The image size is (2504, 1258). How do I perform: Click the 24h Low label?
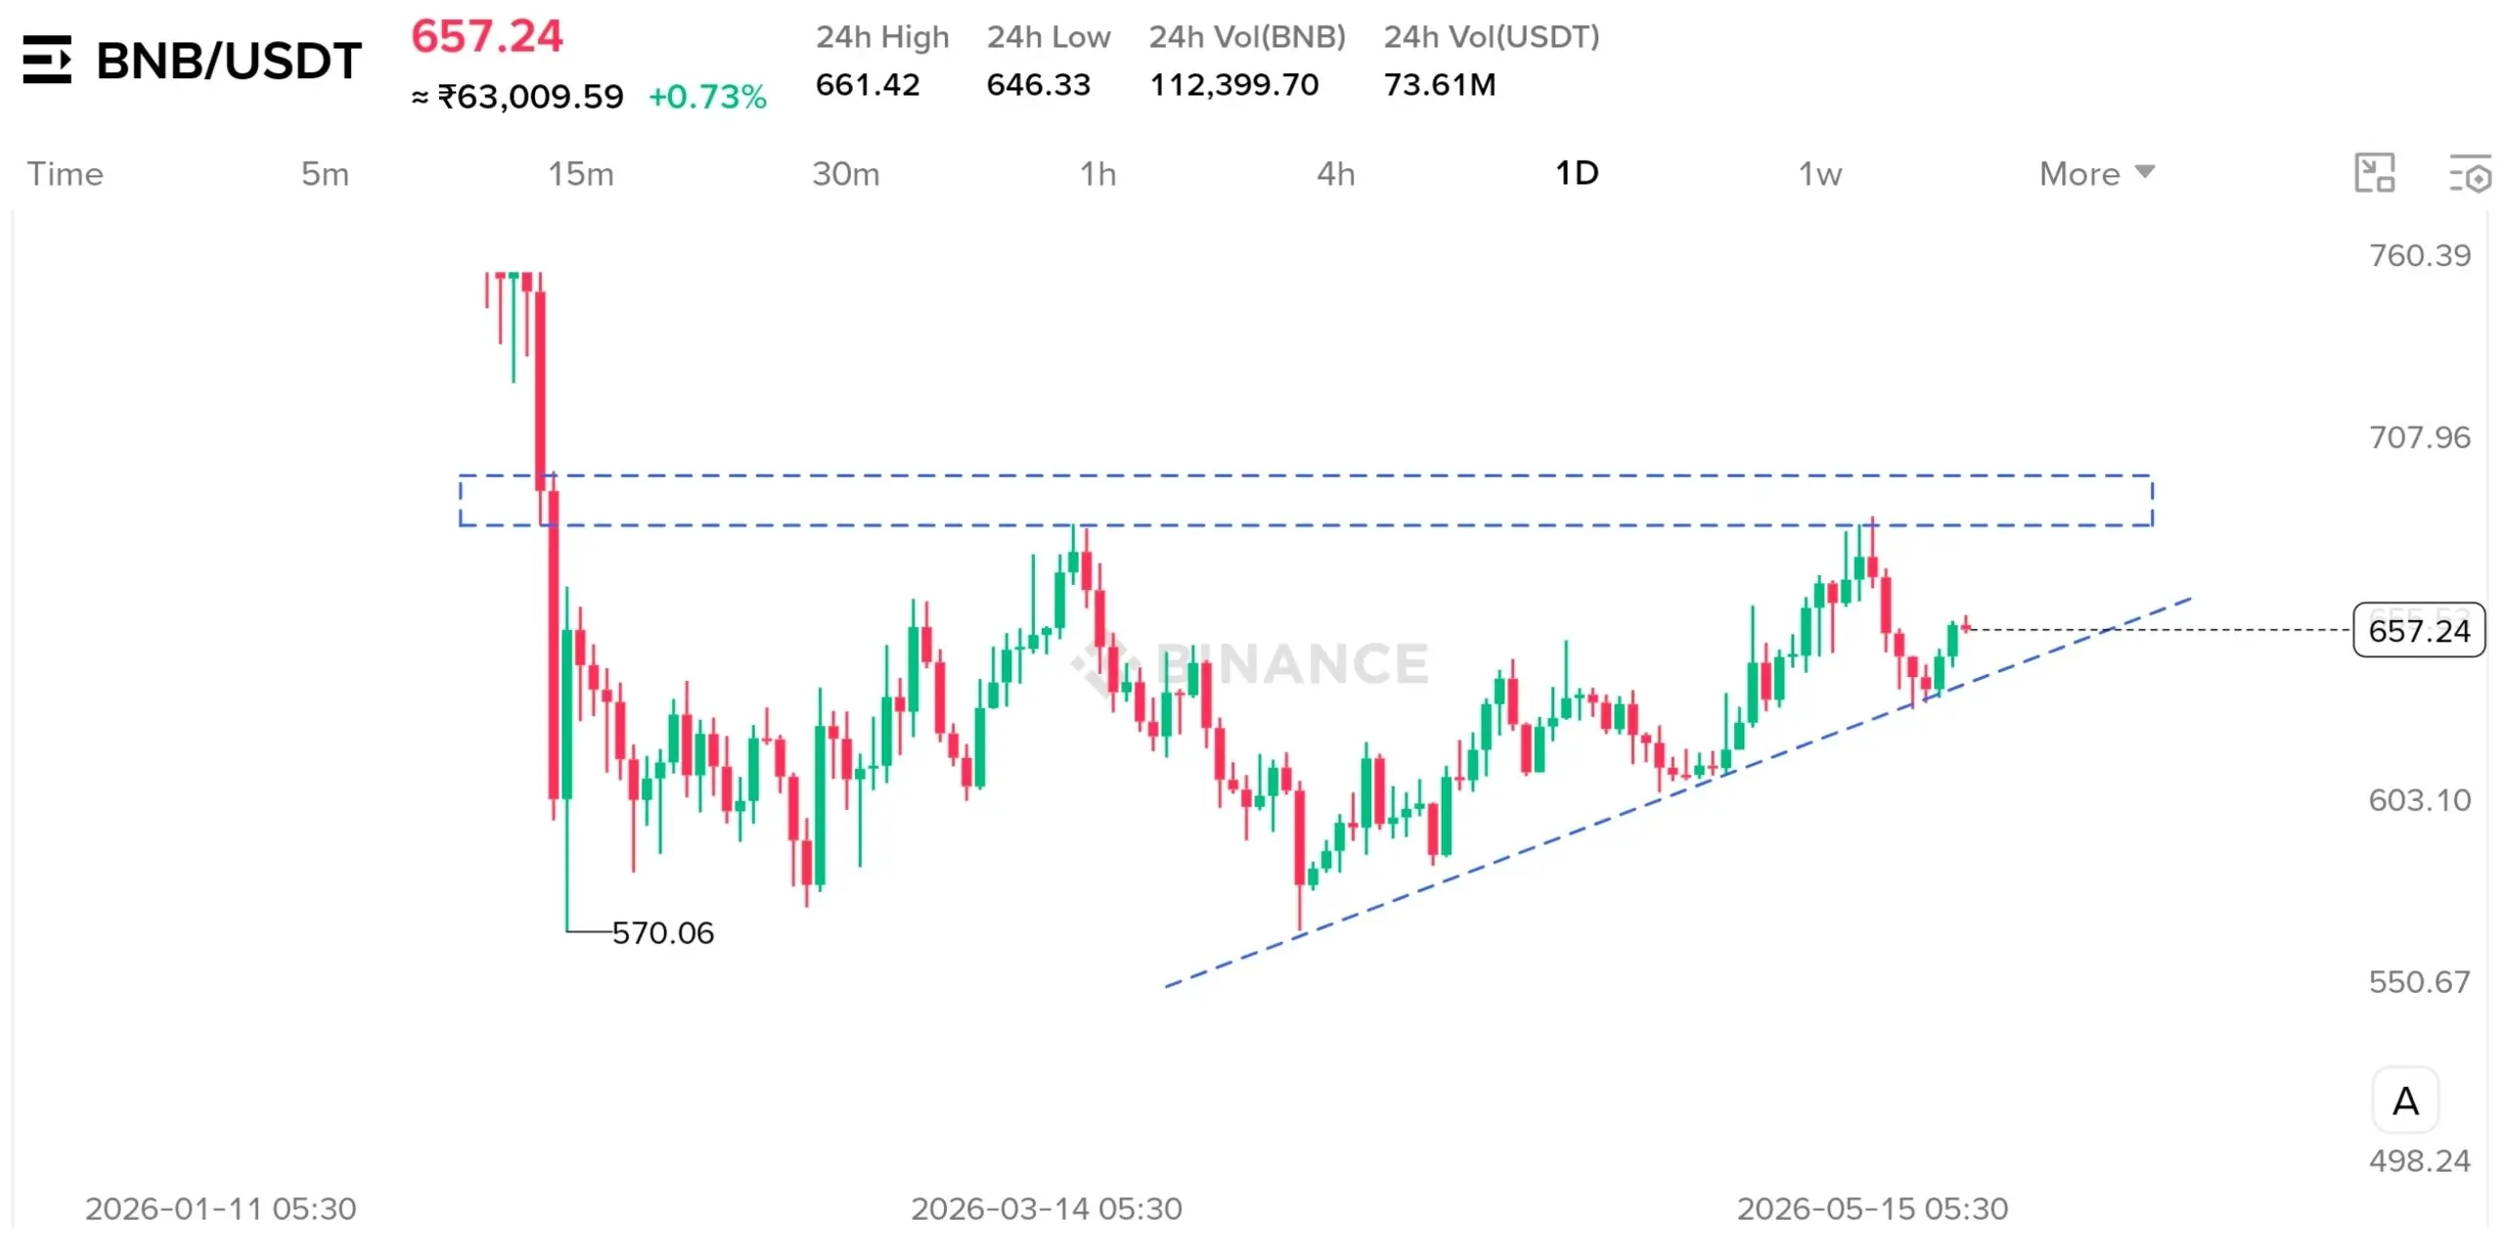pyautogui.click(x=1049, y=37)
